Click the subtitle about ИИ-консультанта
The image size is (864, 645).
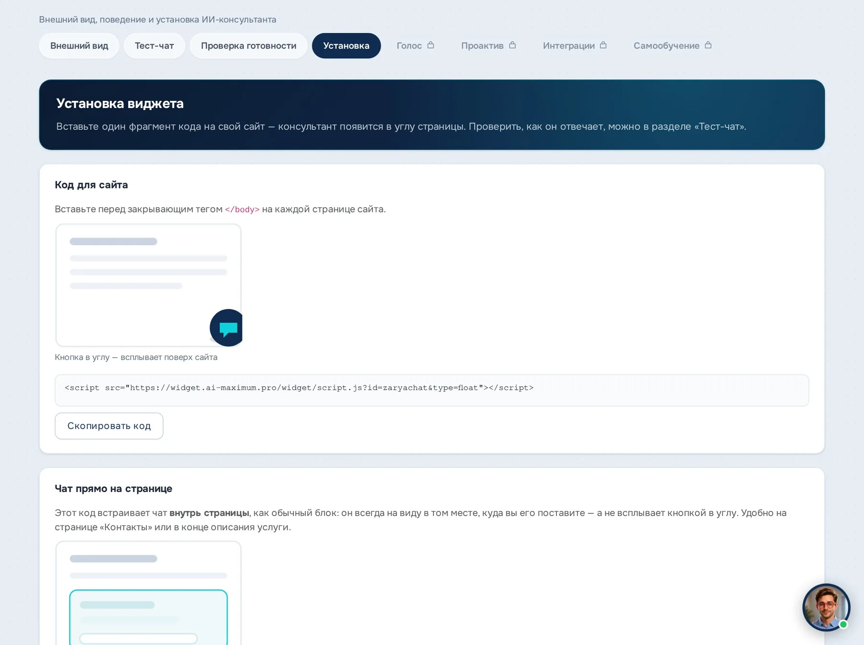[x=157, y=20]
